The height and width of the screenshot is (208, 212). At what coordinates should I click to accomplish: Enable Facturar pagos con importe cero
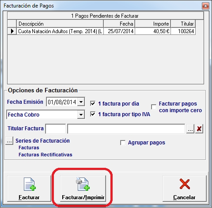154,107
